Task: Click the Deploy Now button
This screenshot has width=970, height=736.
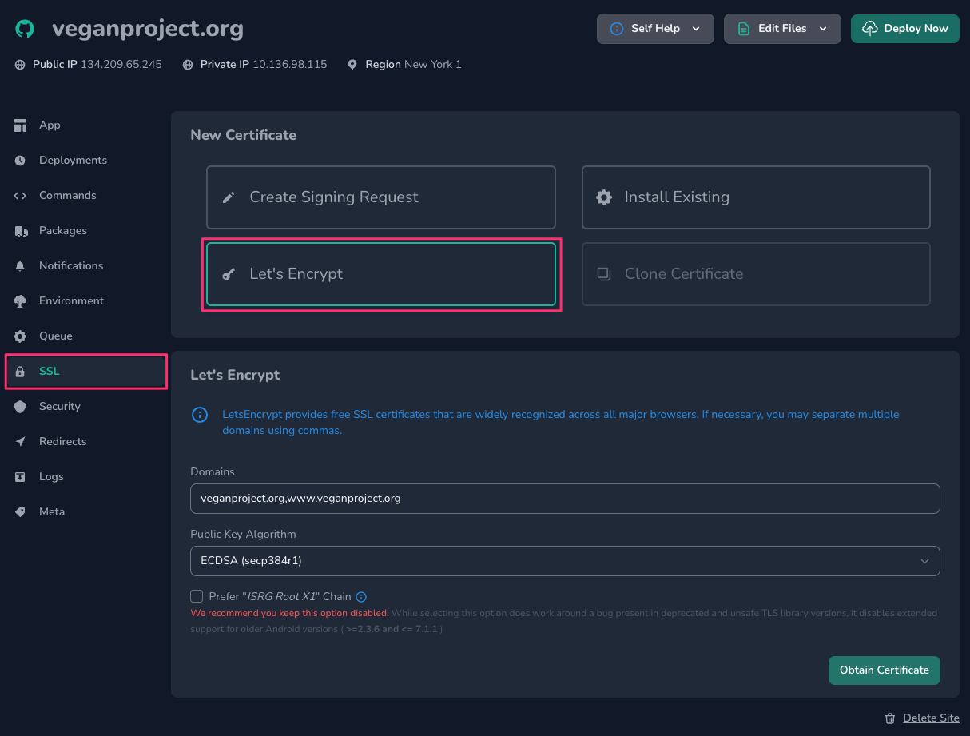Action: click(904, 29)
